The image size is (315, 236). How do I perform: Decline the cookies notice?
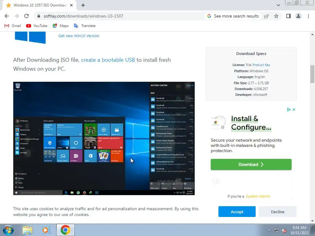(x=277, y=211)
